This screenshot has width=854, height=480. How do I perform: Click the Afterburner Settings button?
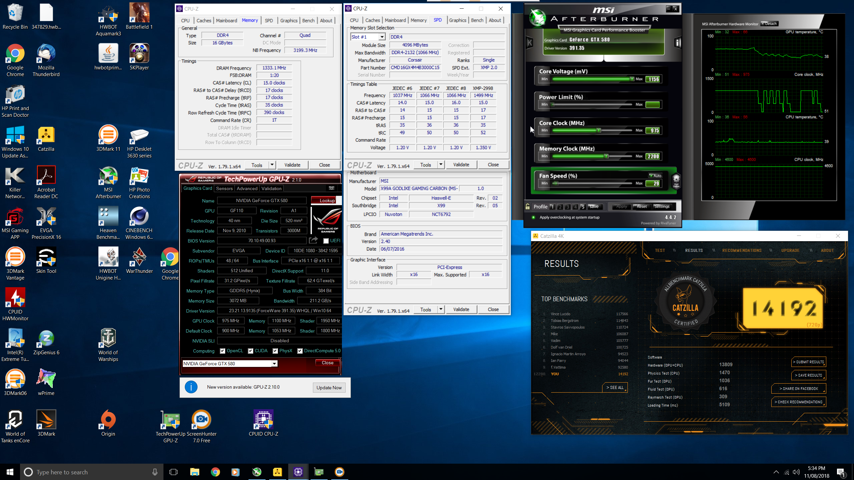[662, 206]
